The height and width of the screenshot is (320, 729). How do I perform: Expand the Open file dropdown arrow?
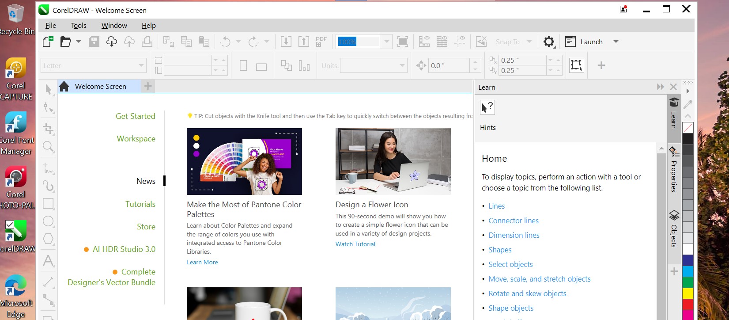point(79,42)
